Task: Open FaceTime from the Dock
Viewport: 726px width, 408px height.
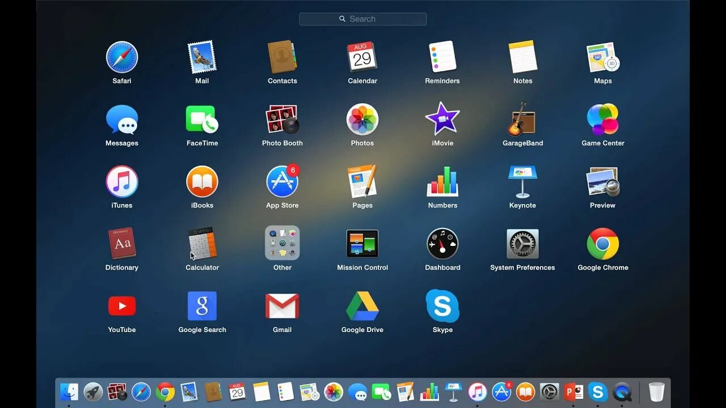Action: pyautogui.click(x=382, y=392)
